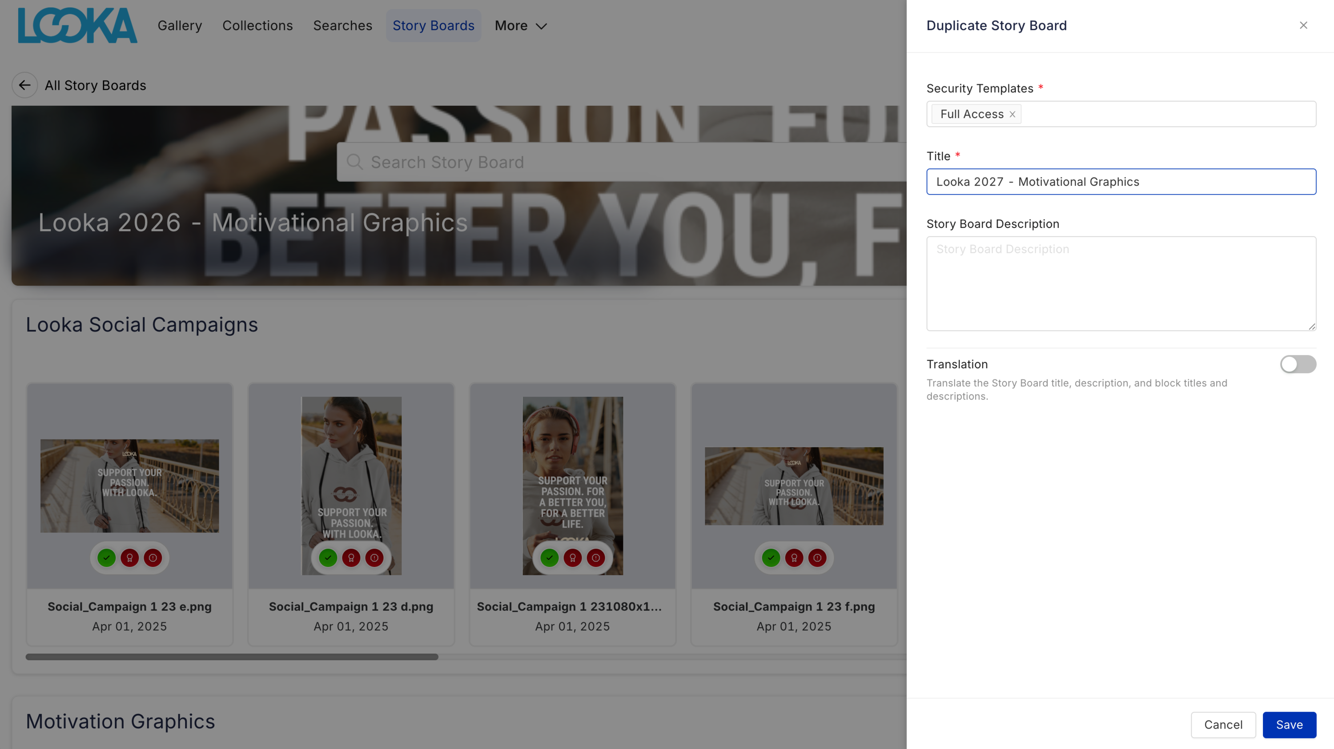Image resolution: width=1334 pixels, height=749 pixels.
Task: Close the Duplicate Story Board panel
Action: (x=1303, y=25)
